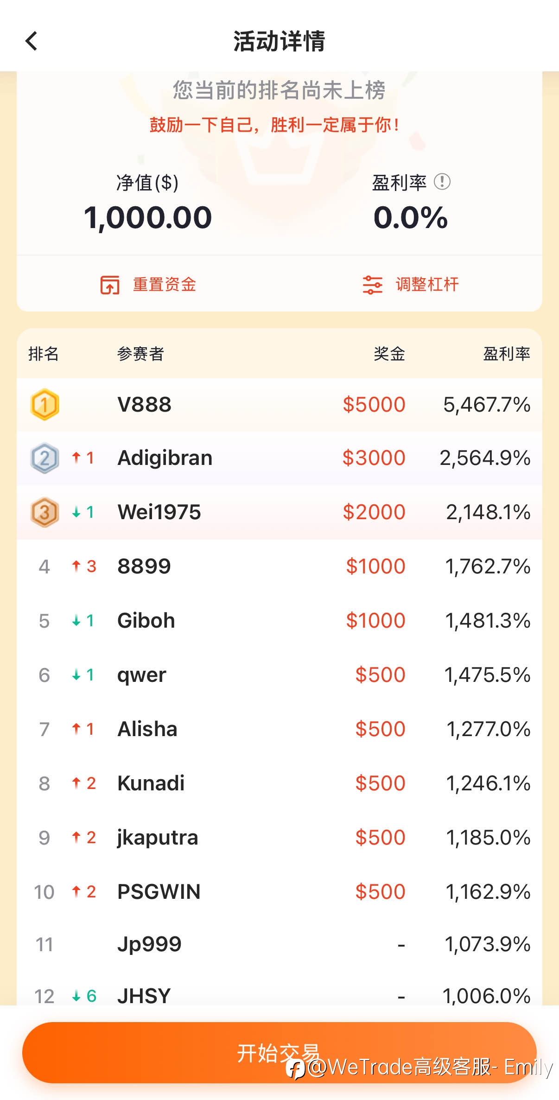Screen dimensions: 559x1100
Task: Select participant jkaputra in the ranking
Action: [158, 838]
